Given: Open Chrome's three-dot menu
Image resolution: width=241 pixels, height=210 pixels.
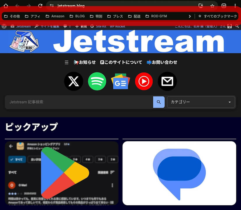Looking at the screenshot, I should coord(235,6).
